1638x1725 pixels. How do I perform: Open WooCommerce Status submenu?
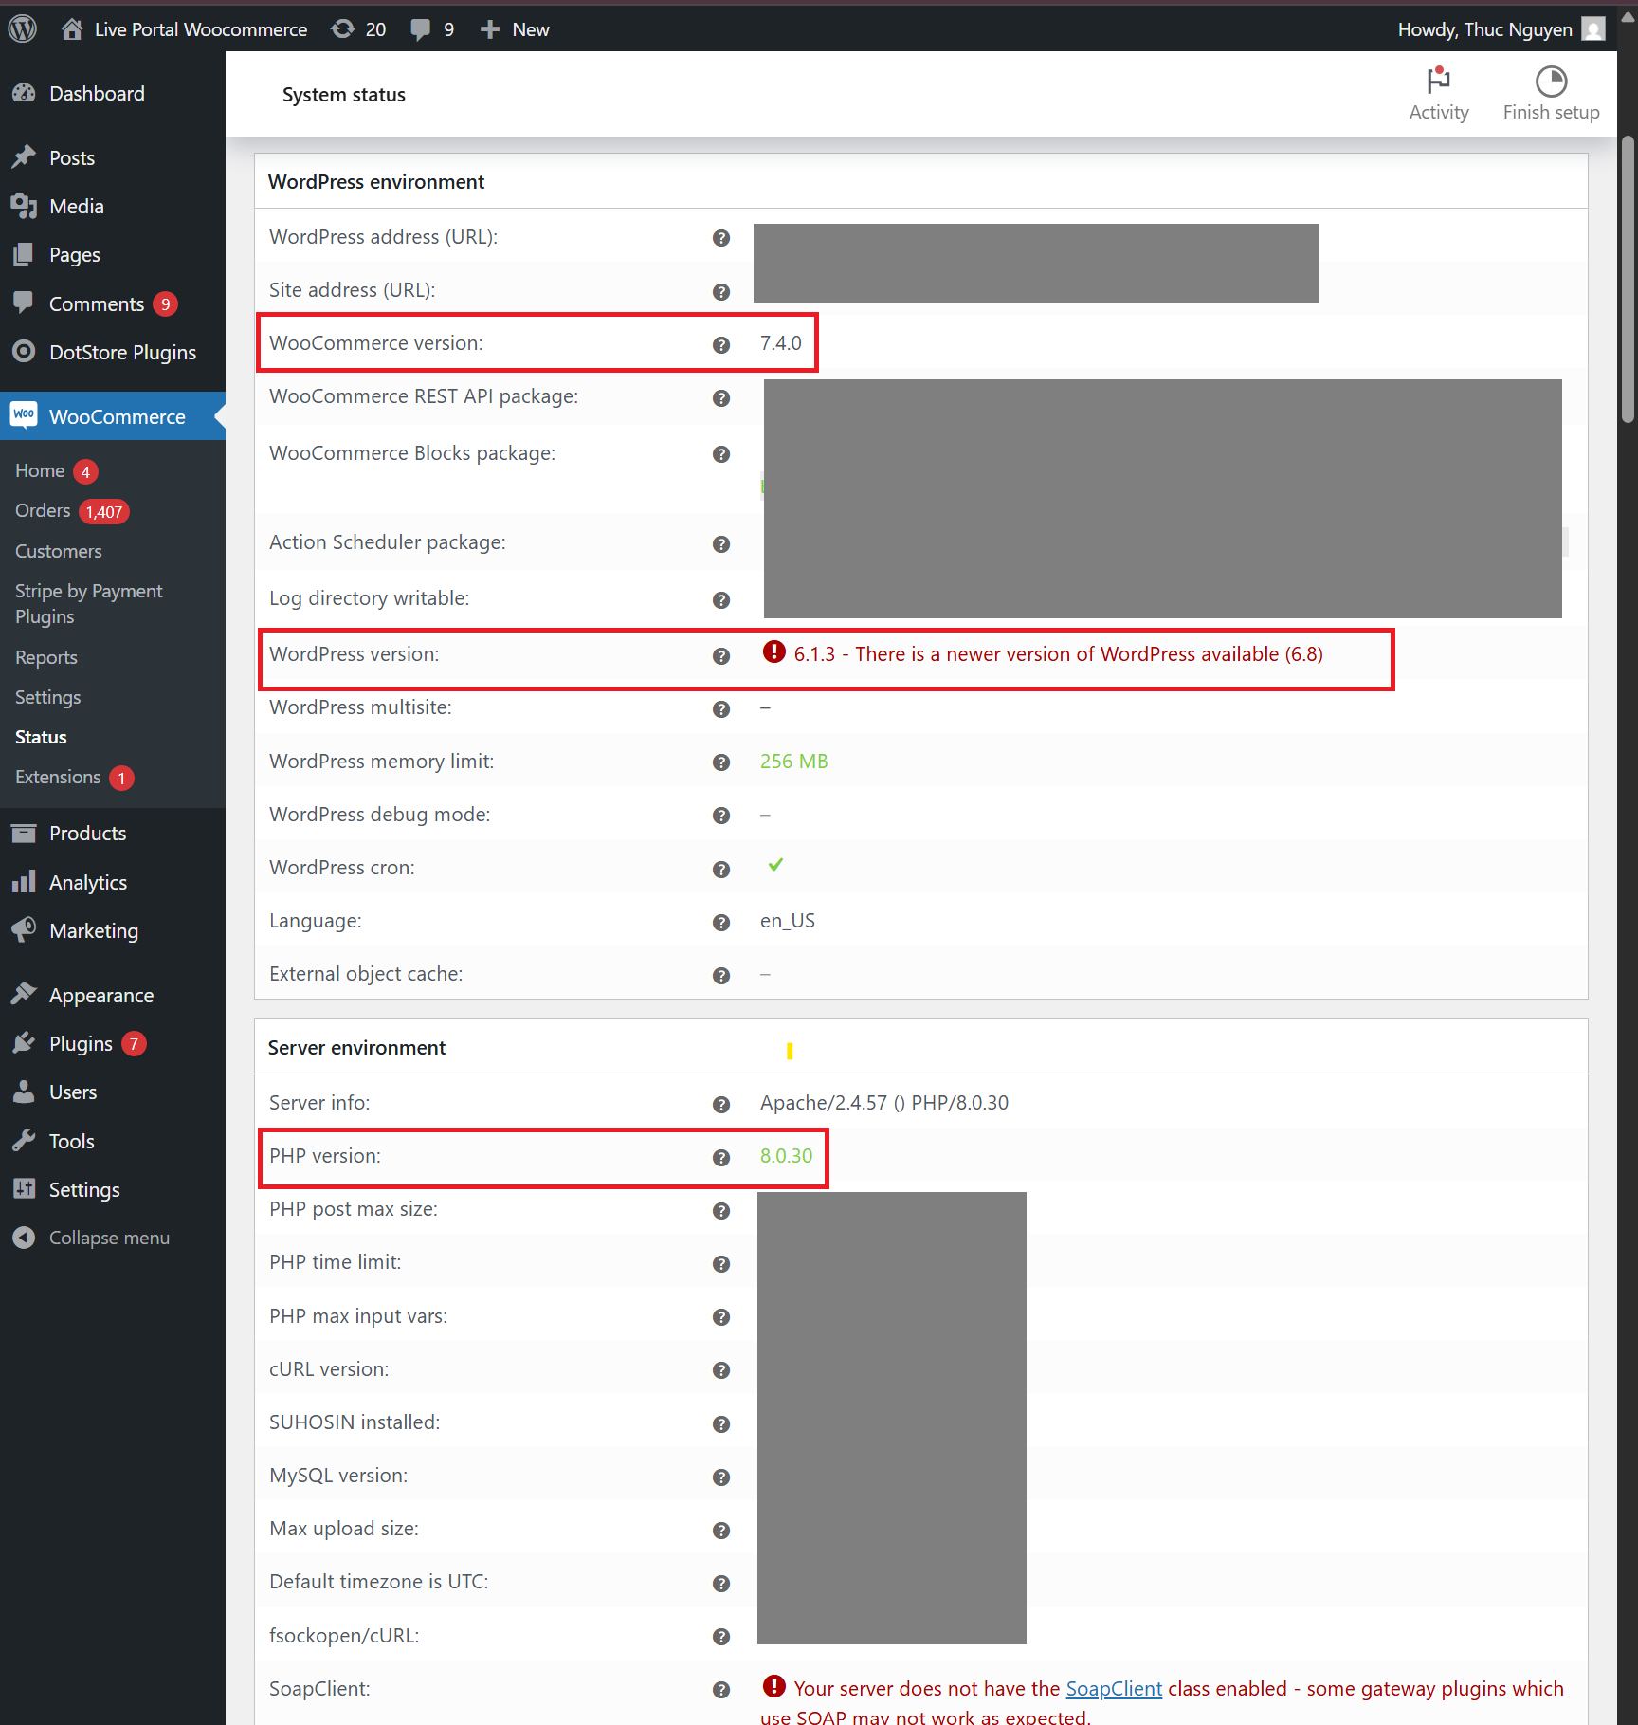[x=41, y=737]
